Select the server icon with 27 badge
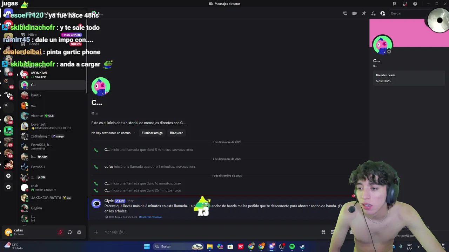This screenshot has height=252, width=449. click(8, 142)
